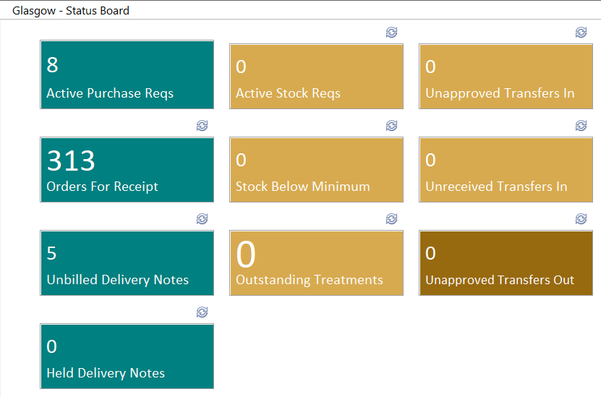The height and width of the screenshot is (397, 601).
Task: Refresh the Orders For Receipt tile count
Action: (x=202, y=125)
